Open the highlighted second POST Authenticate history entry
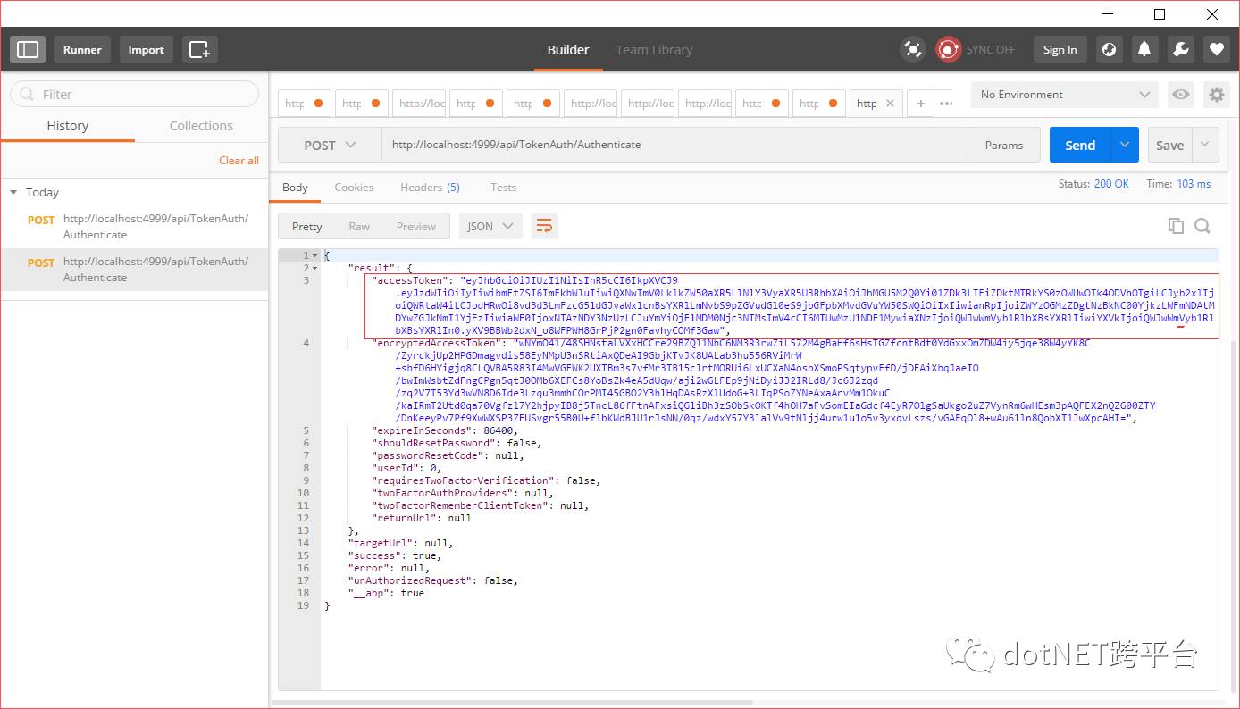The width and height of the screenshot is (1240, 709). pos(134,269)
